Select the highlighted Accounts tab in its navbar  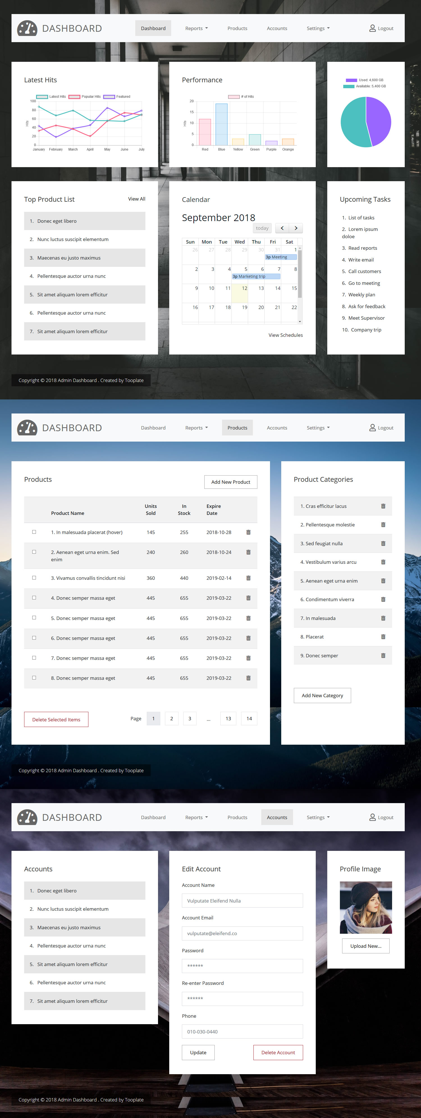pos(277,817)
